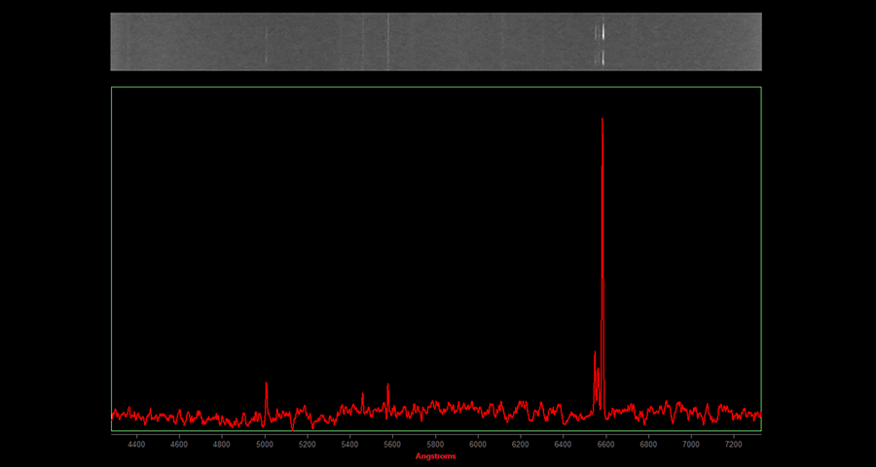Viewport: 876px width, 467px height.
Task: Click the red peak above 5600 Angstroms
Action: [x=387, y=385]
